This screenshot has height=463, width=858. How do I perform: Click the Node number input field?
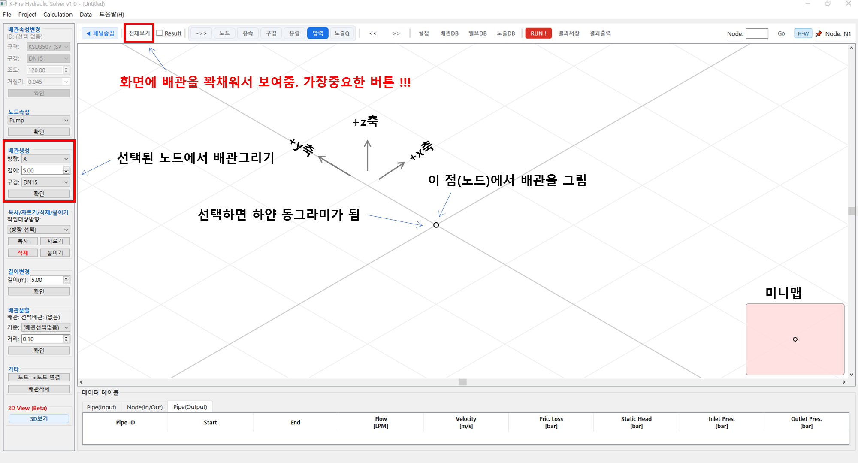(757, 33)
